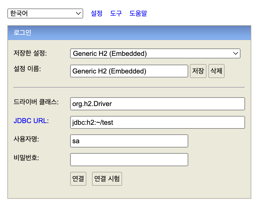Click the 비밀번호: label

pyautogui.click(x=26, y=158)
